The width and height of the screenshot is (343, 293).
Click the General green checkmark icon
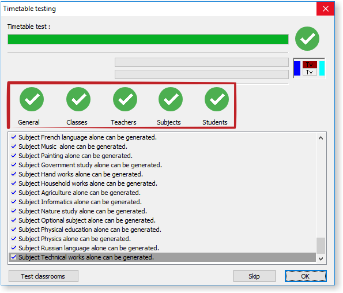(32, 99)
